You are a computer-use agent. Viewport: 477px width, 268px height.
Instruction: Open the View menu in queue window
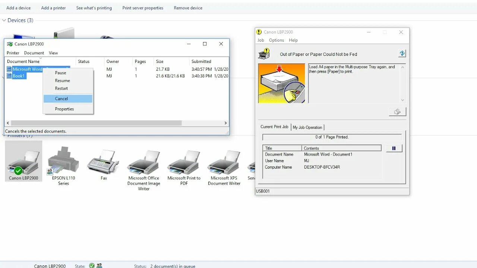pos(53,53)
